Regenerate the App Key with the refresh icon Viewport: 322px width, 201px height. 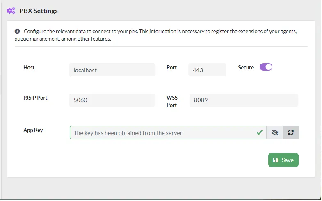point(290,132)
